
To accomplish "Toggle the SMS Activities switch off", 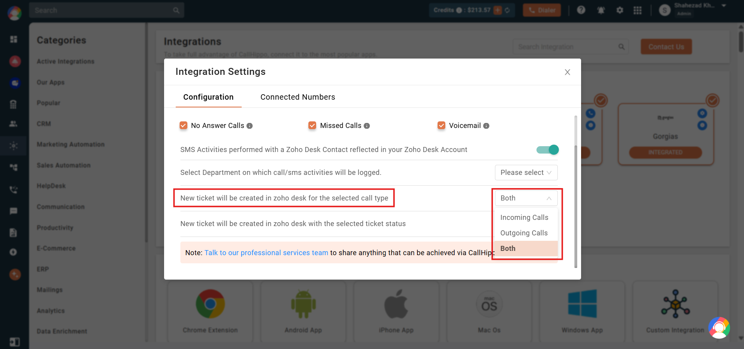I will pyautogui.click(x=547, y=150).
